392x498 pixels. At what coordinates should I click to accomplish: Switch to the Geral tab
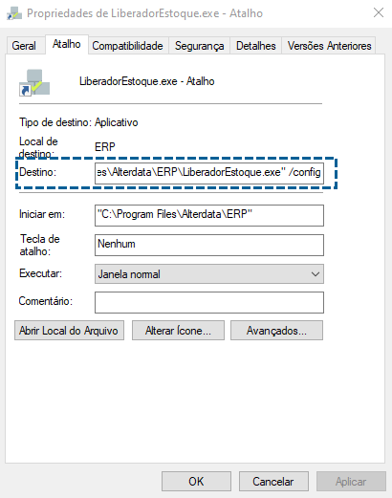(24, 46)
